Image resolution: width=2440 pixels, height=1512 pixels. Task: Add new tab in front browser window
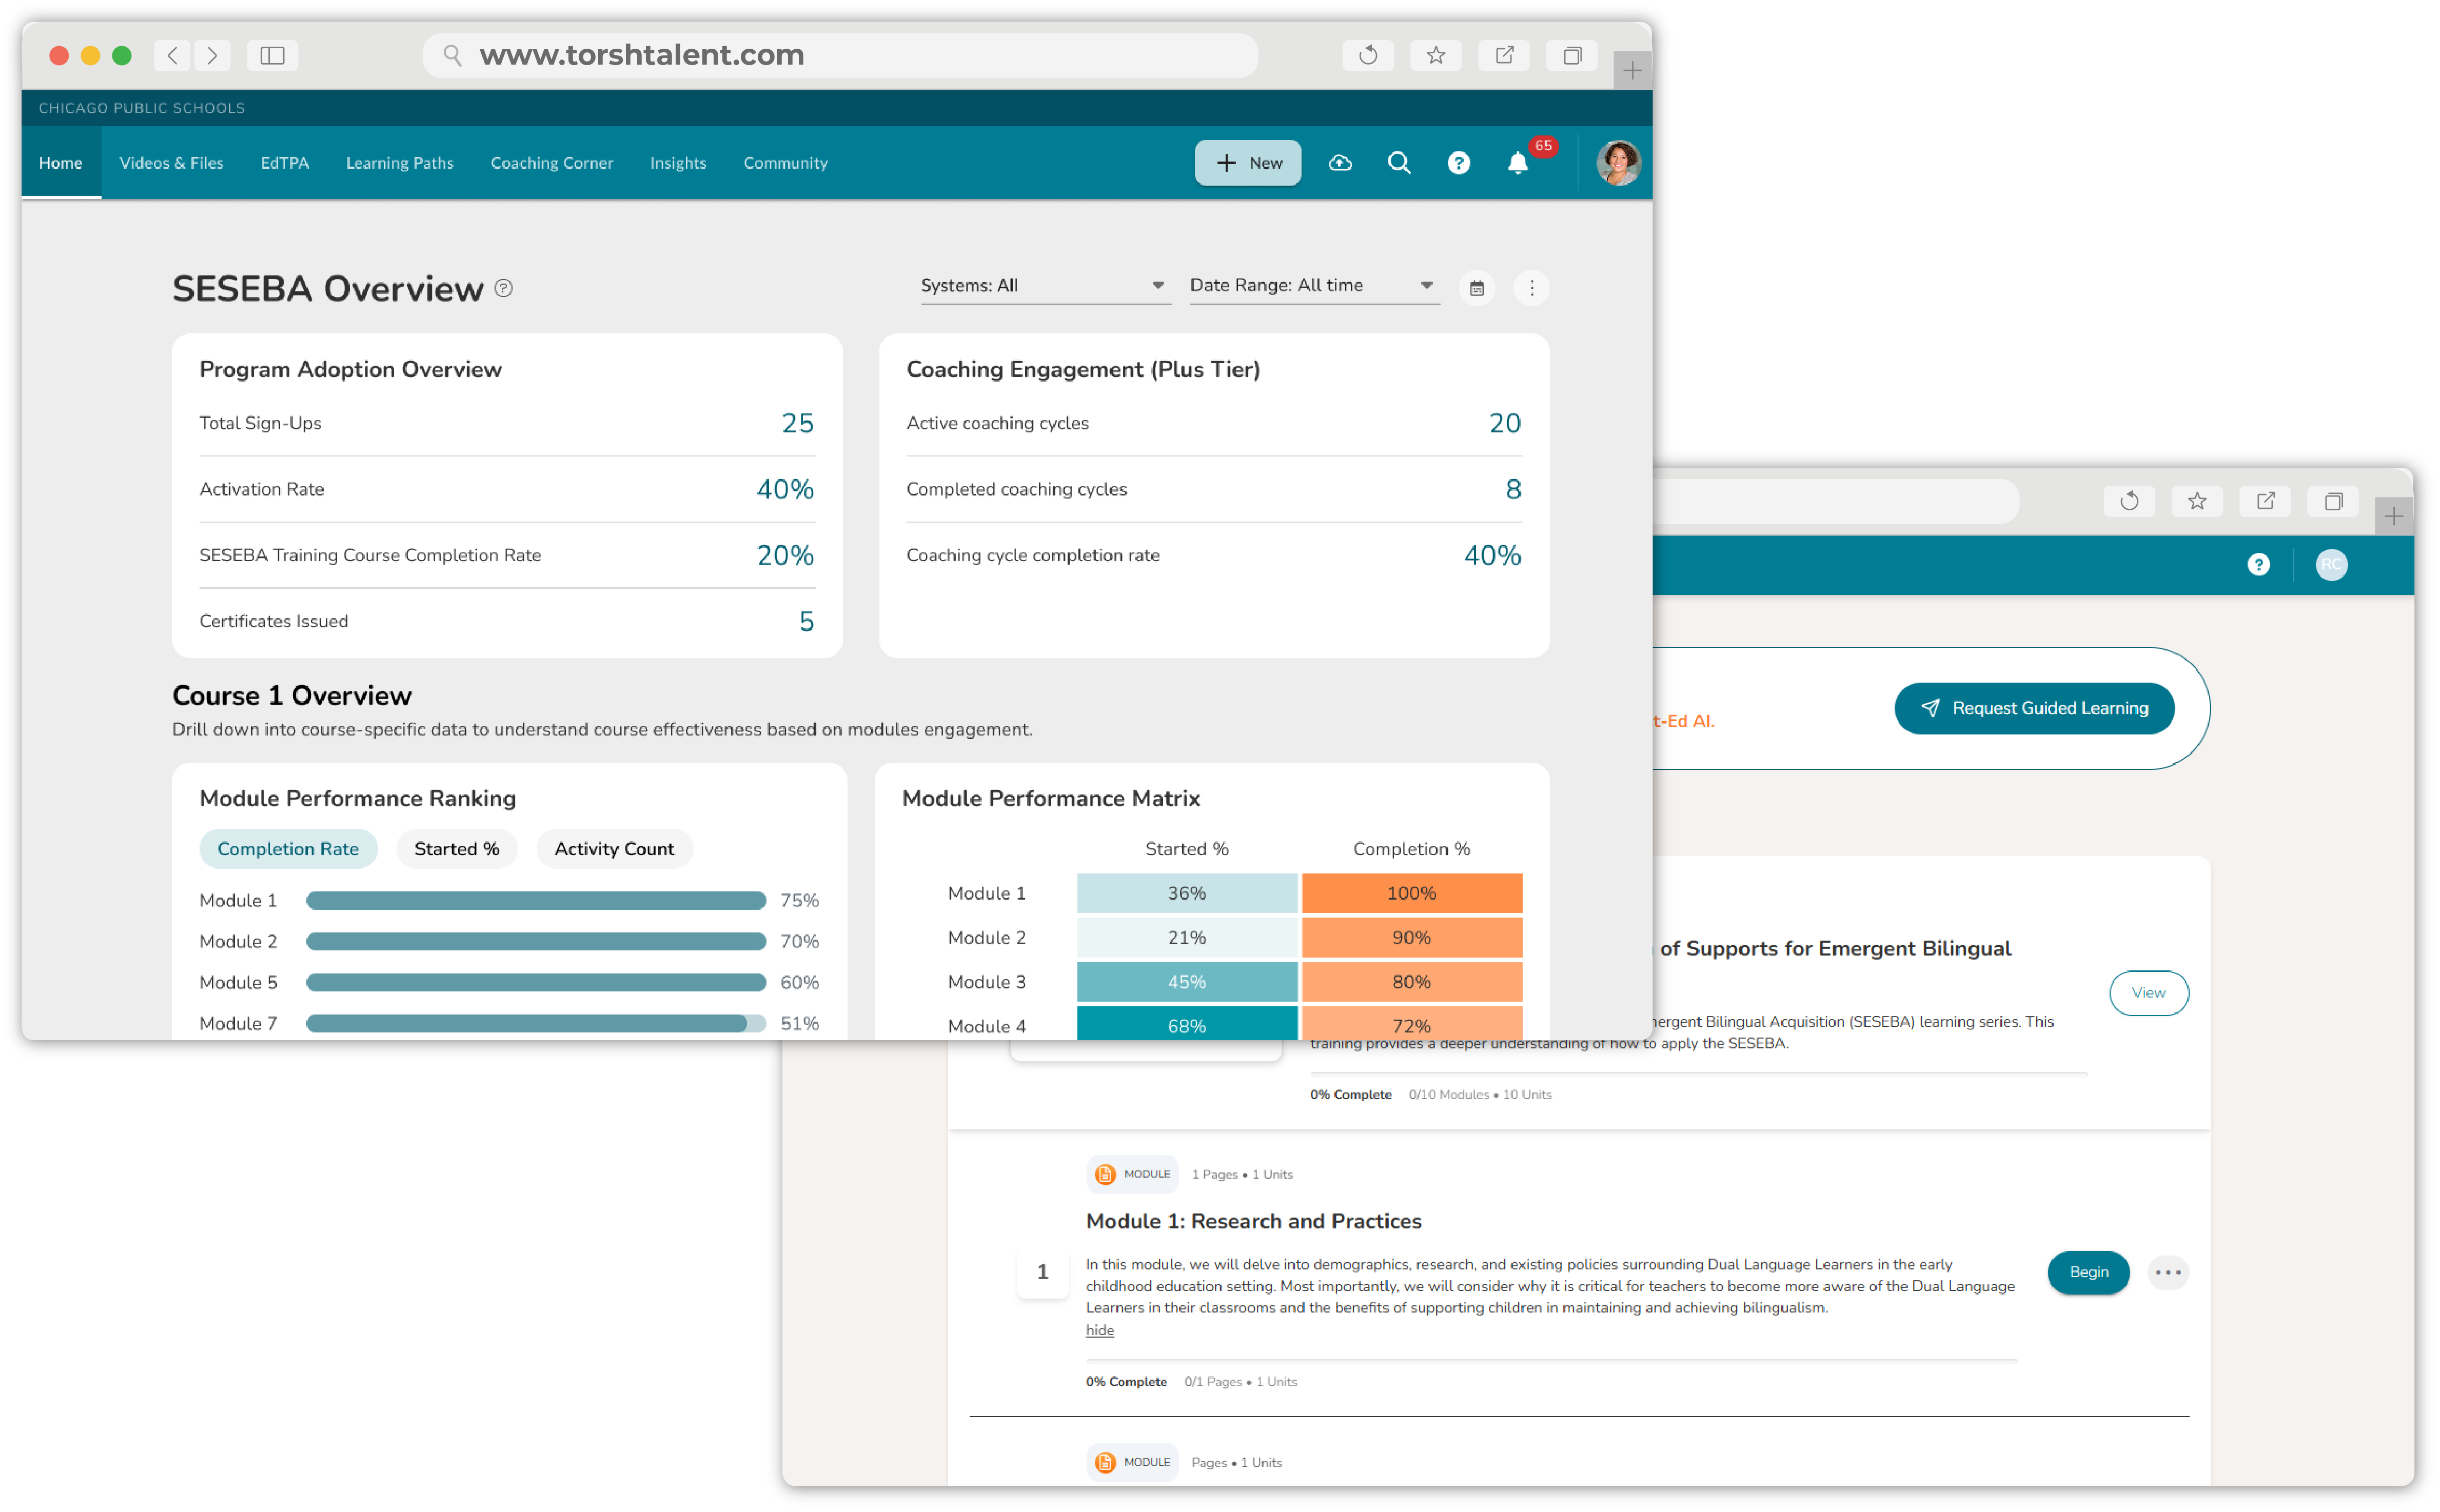(x=1632, y=70)
